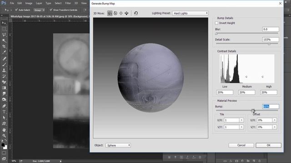This screenshot has height=163, width=291.
Task: Open the Object Sphere dropdown
Action: 118,145
